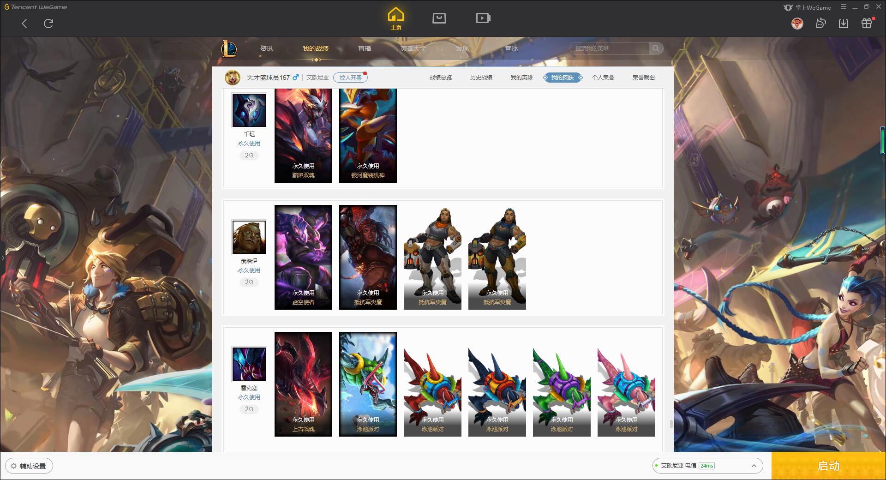Open the 主页 home icon
This screenshot has width=886, height=480.
(x=396, y=18)
